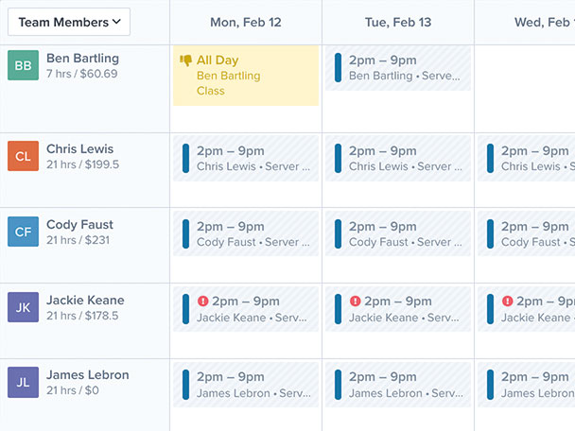Viewport: 575px width, 431px height.
Task: Click Chris Lewis's CL avatar
Action: point(23,156)
